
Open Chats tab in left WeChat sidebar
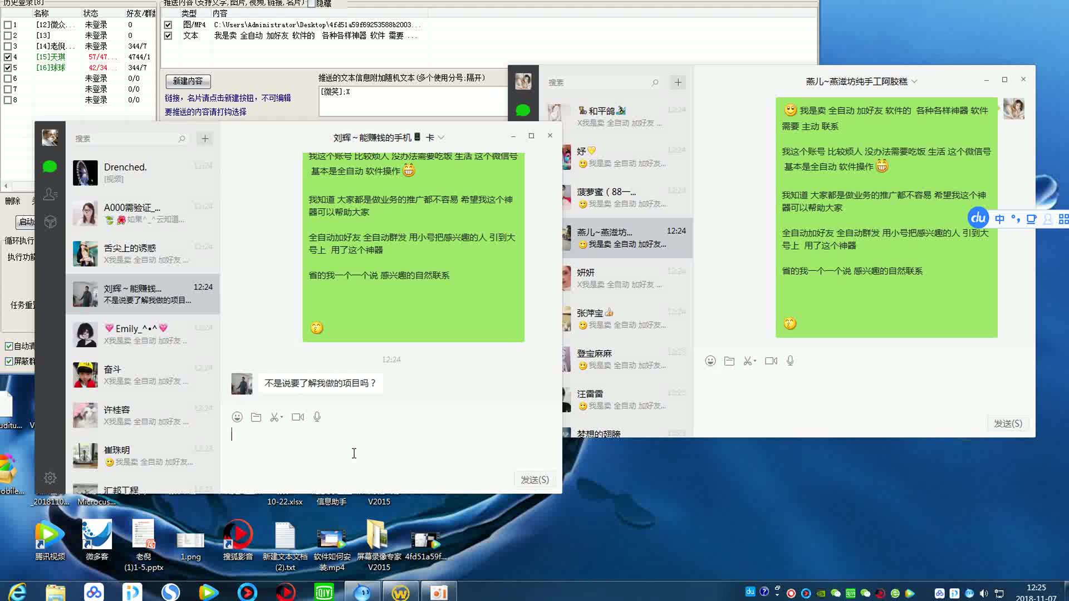pos(50,166)
